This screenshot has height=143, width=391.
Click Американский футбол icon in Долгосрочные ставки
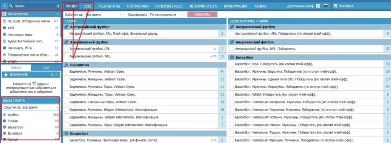[232, 42]
